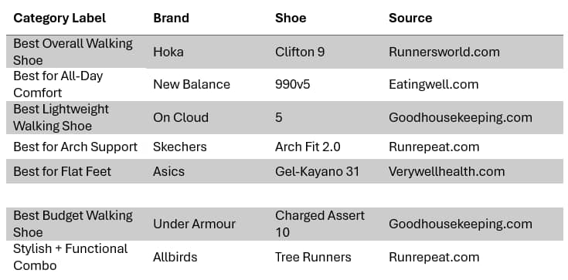Click the Charged Assert 10 cell
Viewport: 568px width, 280px height.
tap(319, 224)
